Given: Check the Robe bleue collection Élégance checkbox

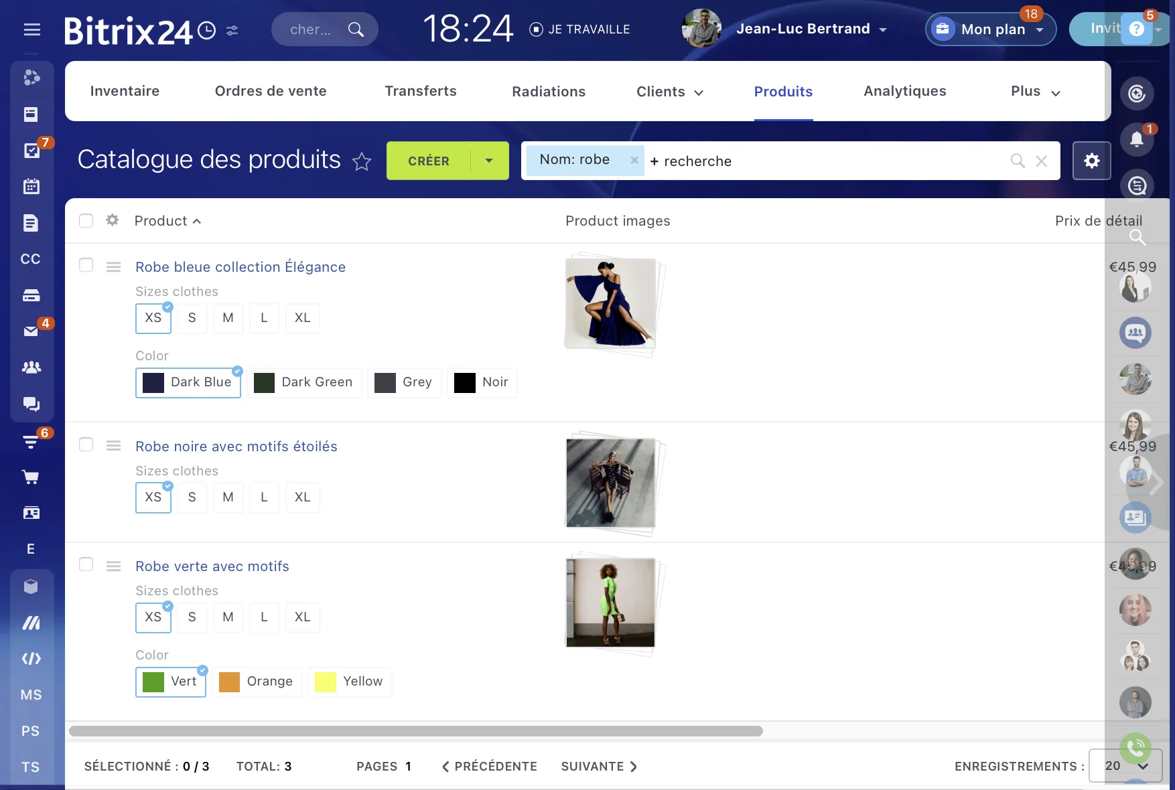Looking at the screenshot, I should point(86,265).
